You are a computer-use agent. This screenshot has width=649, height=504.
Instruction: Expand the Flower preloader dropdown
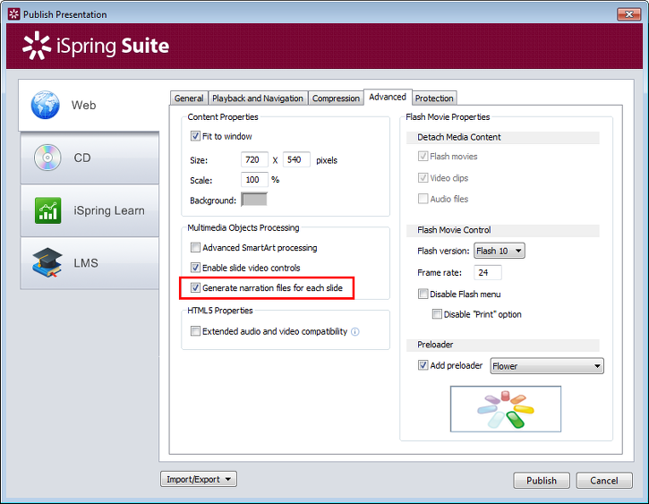(x=547, y=366)
